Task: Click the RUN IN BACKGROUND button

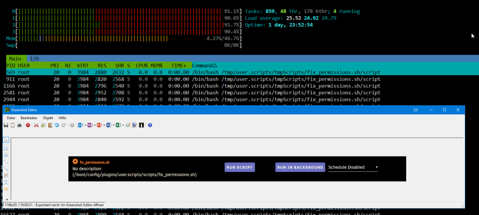Action: click(300, 168)
